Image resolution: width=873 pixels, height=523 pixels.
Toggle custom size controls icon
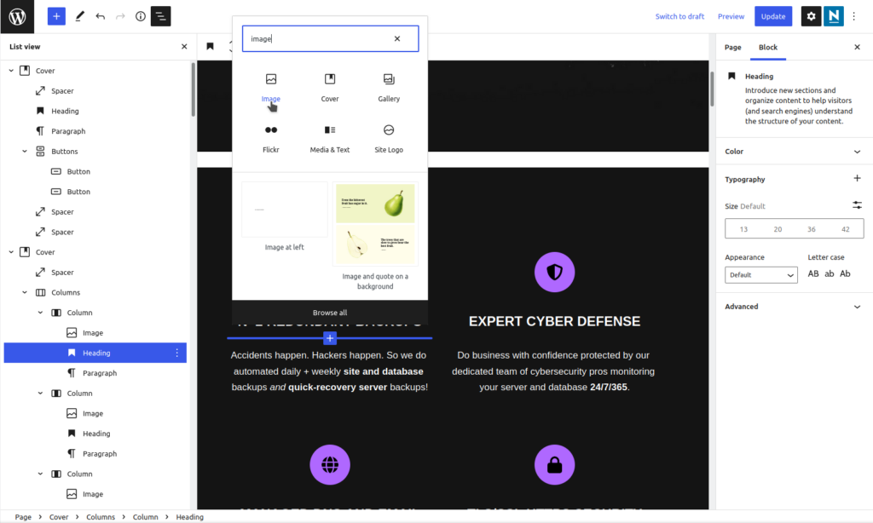(857, 205)
